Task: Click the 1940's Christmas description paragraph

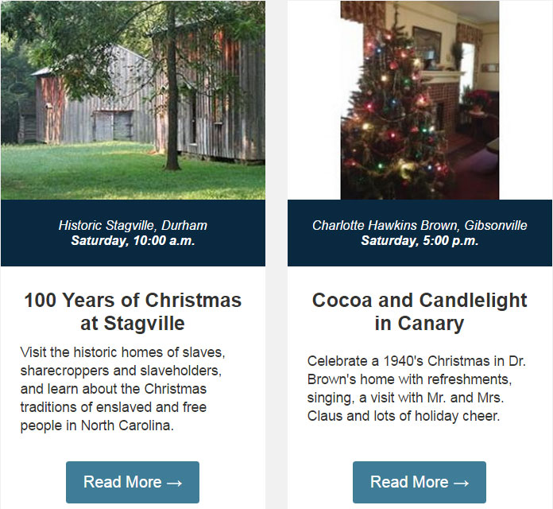Action: point(416,388)
